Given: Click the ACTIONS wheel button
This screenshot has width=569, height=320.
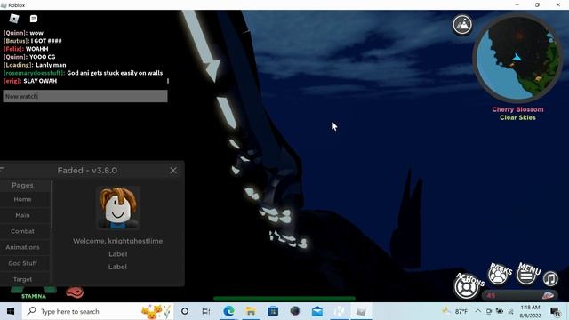Looking at the screenshot, I should tap(467, 287).
